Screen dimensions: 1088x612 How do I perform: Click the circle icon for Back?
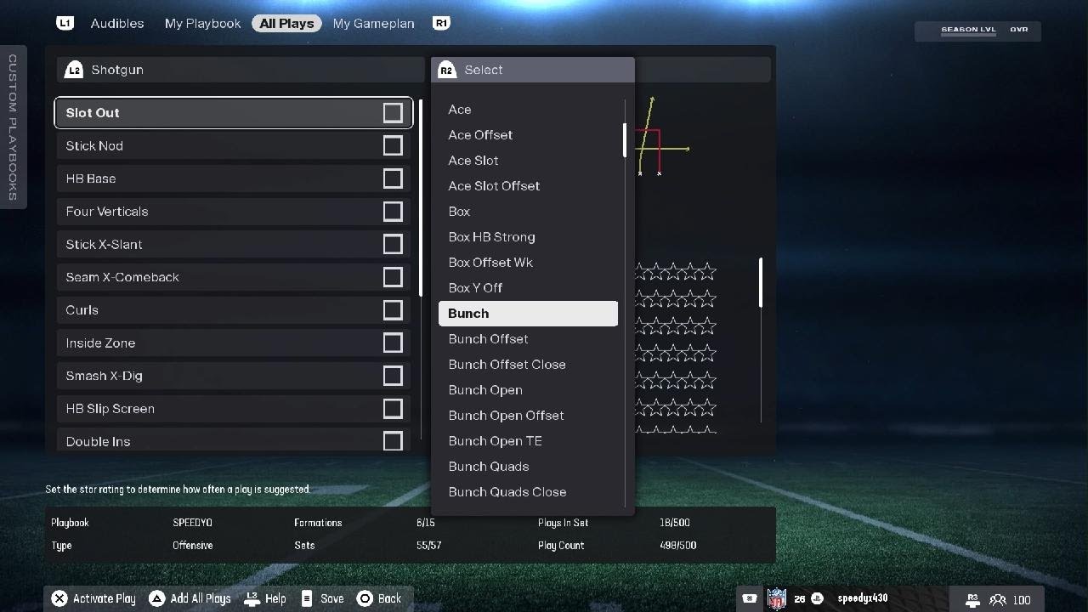pos(365,598)
